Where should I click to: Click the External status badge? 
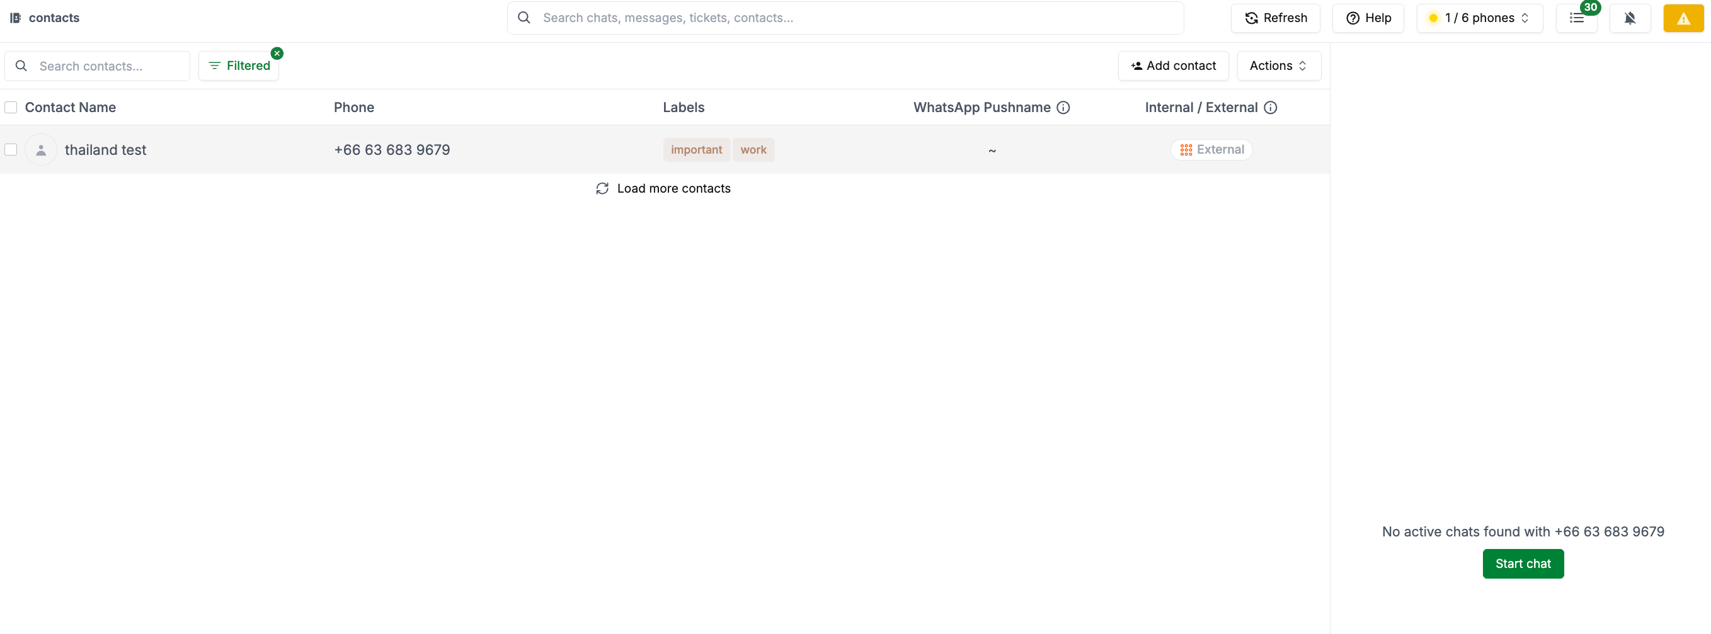pos(1211,150)
